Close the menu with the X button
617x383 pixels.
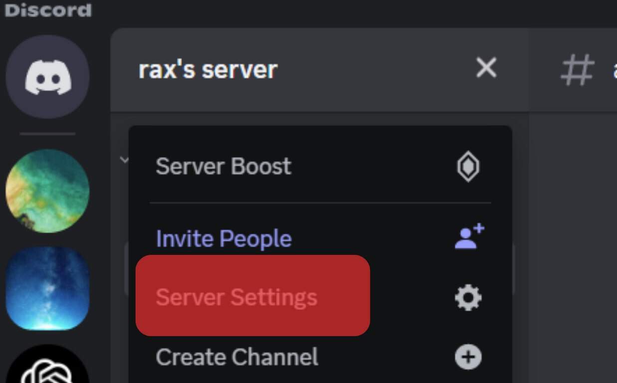pos(486,69)
